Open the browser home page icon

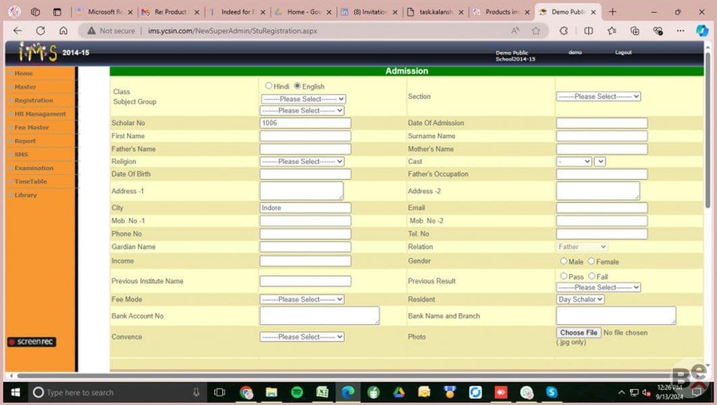coord(63,30)
